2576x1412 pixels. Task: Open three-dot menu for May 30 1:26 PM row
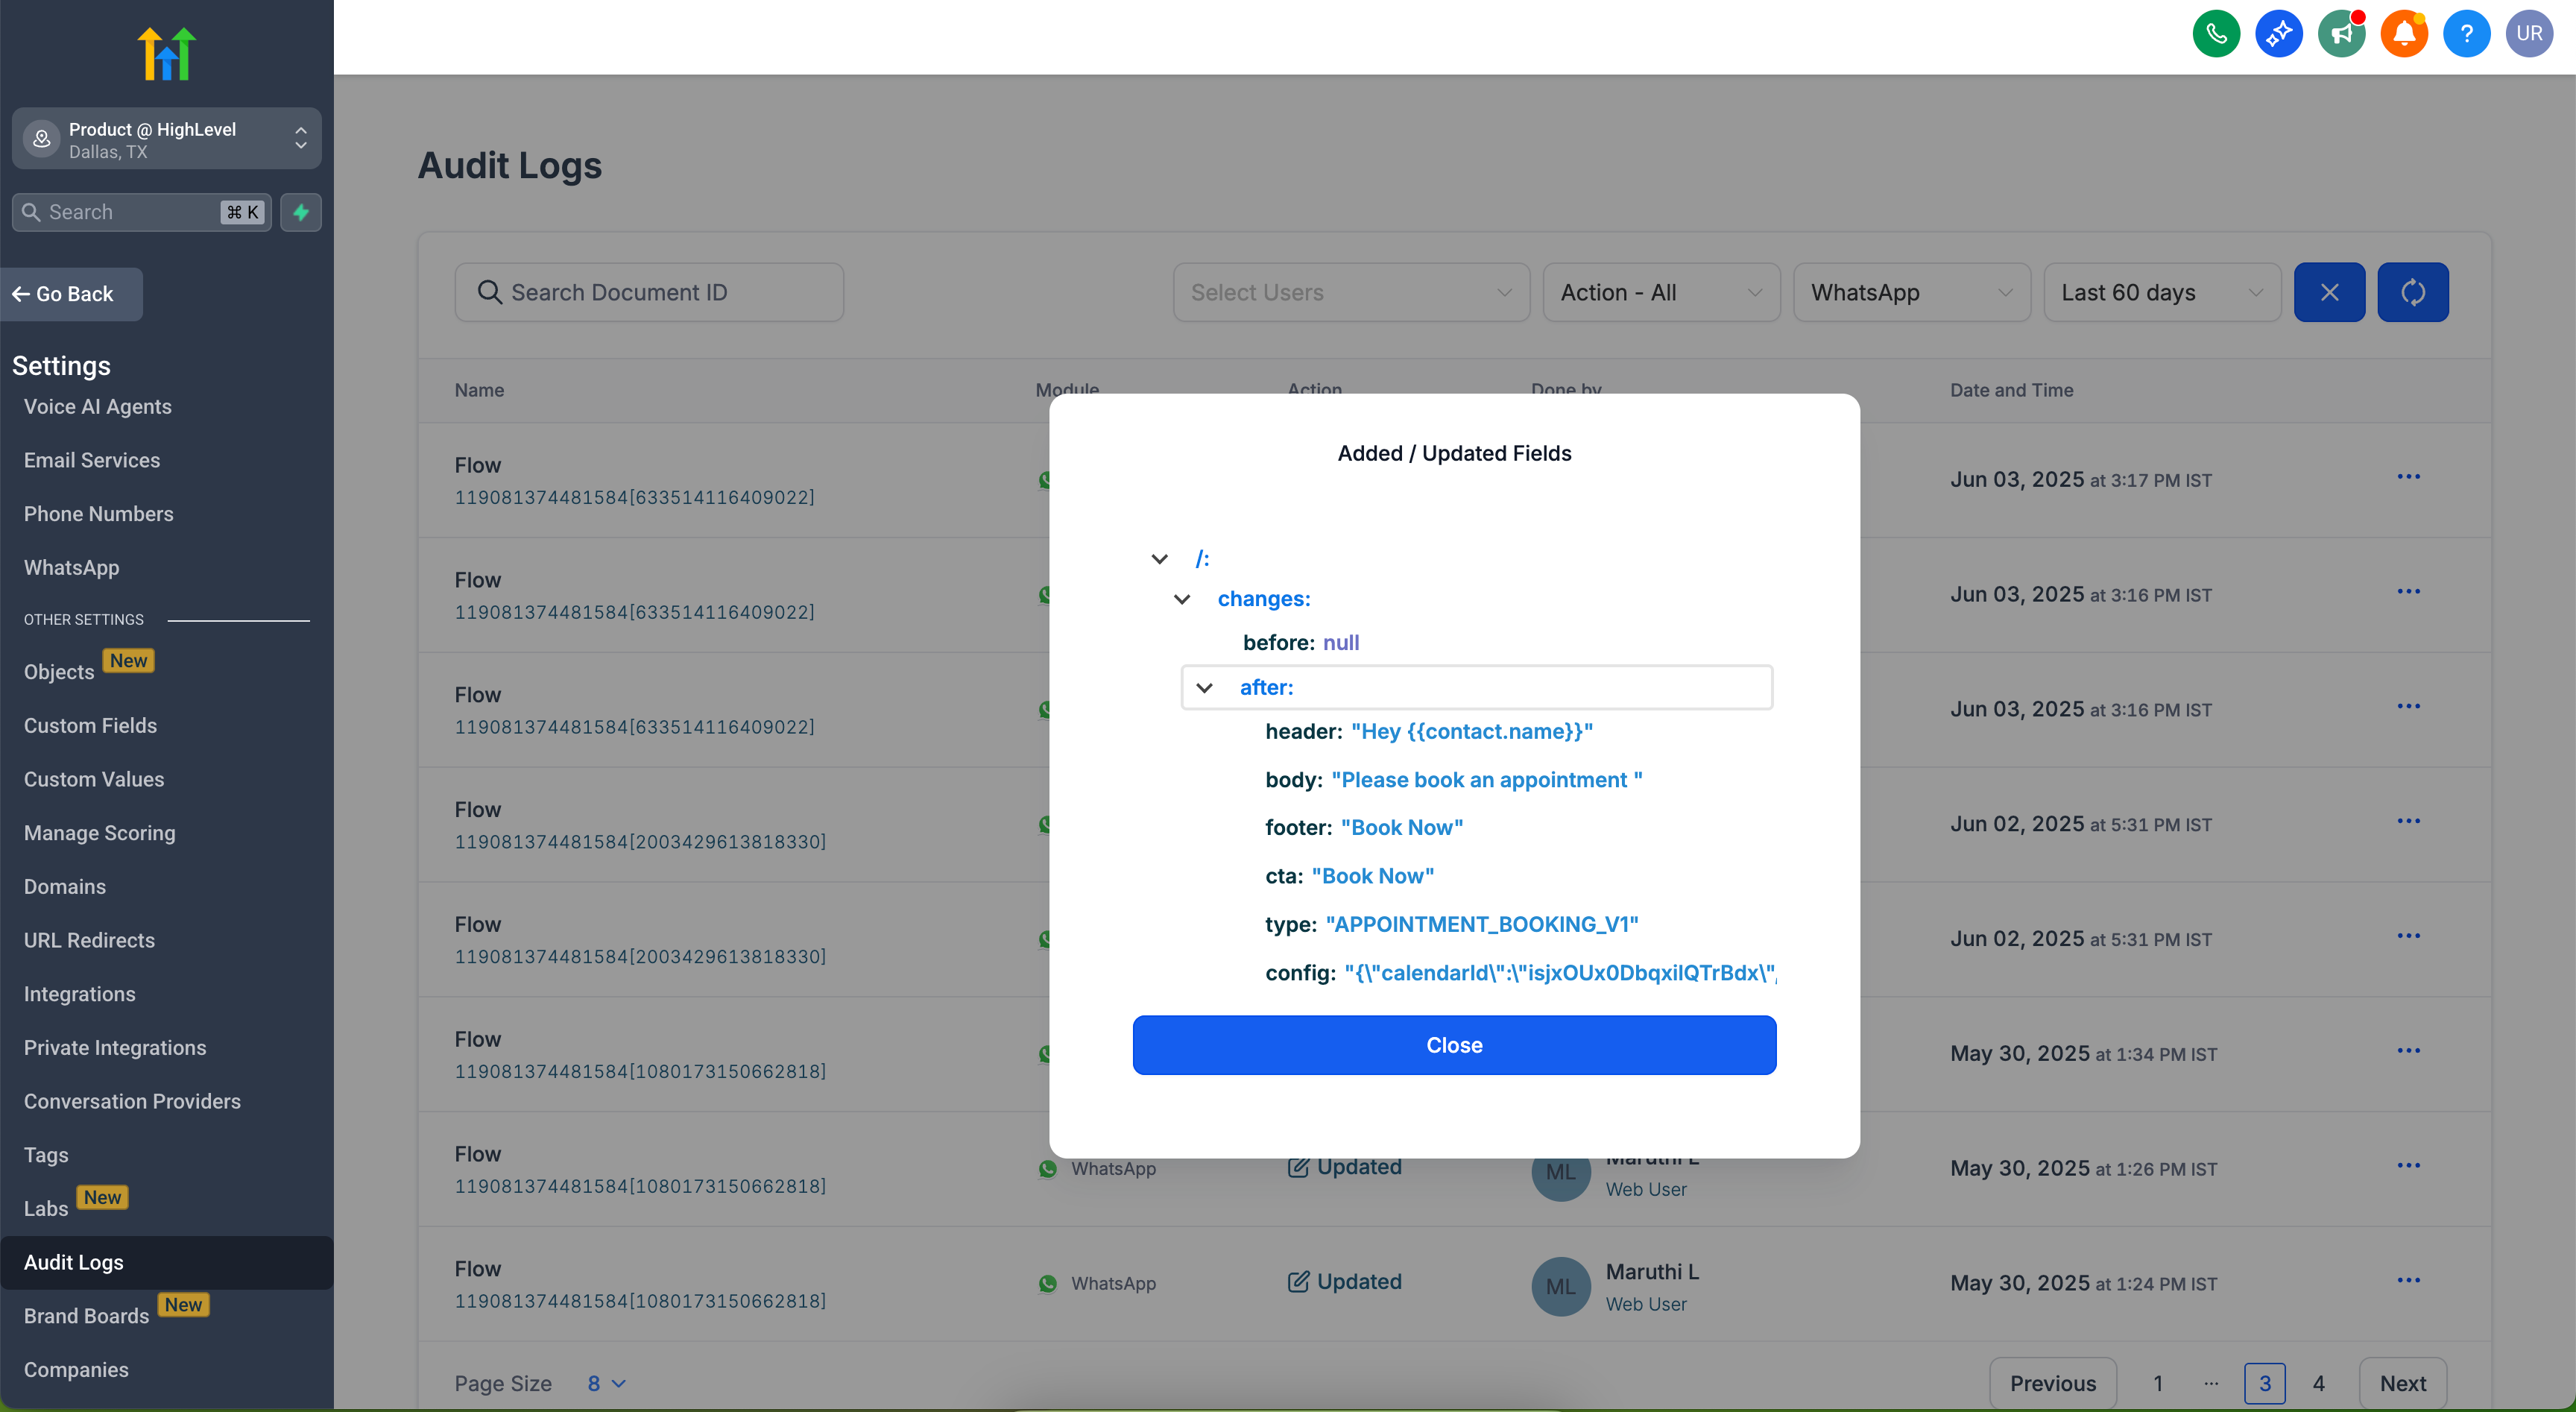2408,1166
